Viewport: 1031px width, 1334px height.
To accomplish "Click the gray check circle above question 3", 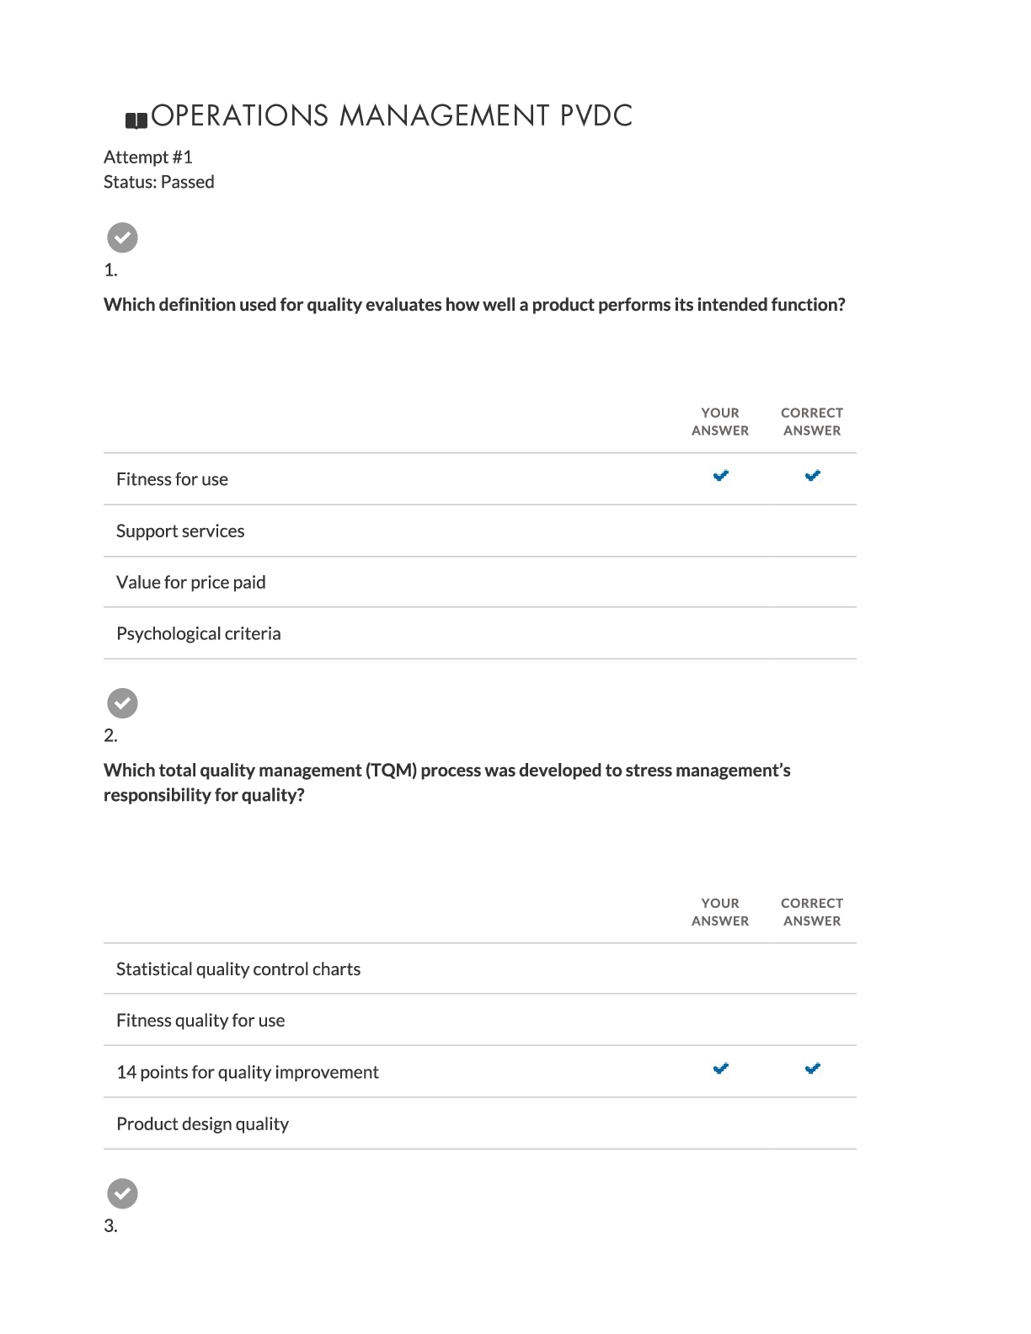I will pyautogui.click(x=122, y=1193).
